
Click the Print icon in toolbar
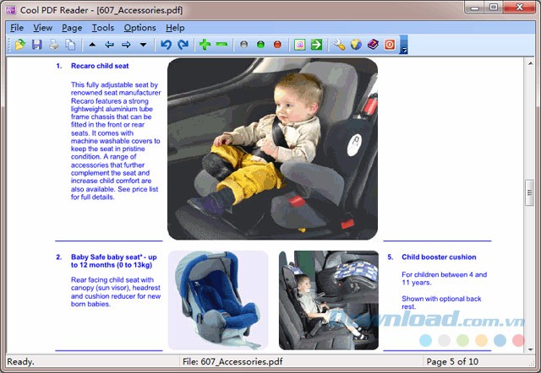(x=53, y=45)
